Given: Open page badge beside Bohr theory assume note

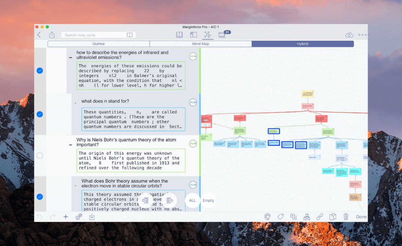Looking at the screenshot, I should click(193, 185).
